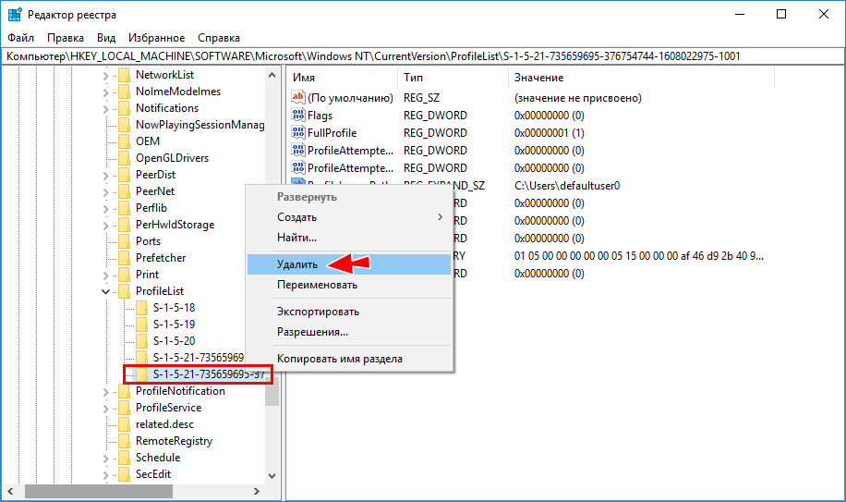Choose Удалить in the context menu
Image resolution: width=846 pixels, height=502 pixels.
(297, 264)
